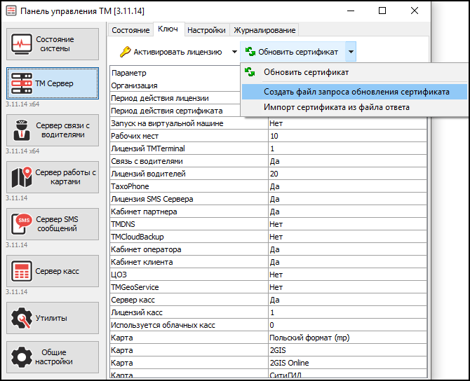Click the System Status monitor icon
The width and height of the screenshot is (470, 381).
22,44
